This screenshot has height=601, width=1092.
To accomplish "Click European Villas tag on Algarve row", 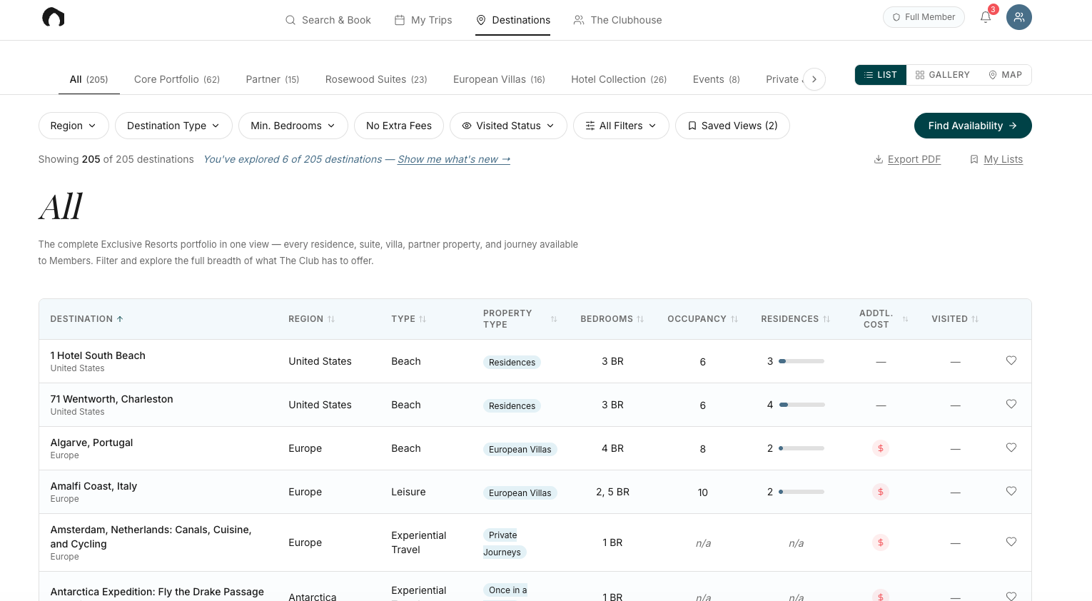I will click(x=520, y=449).
